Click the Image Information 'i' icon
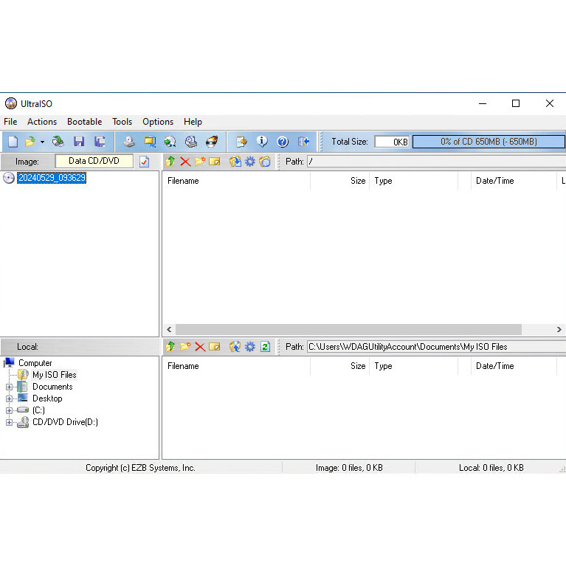 pos(261,142)
